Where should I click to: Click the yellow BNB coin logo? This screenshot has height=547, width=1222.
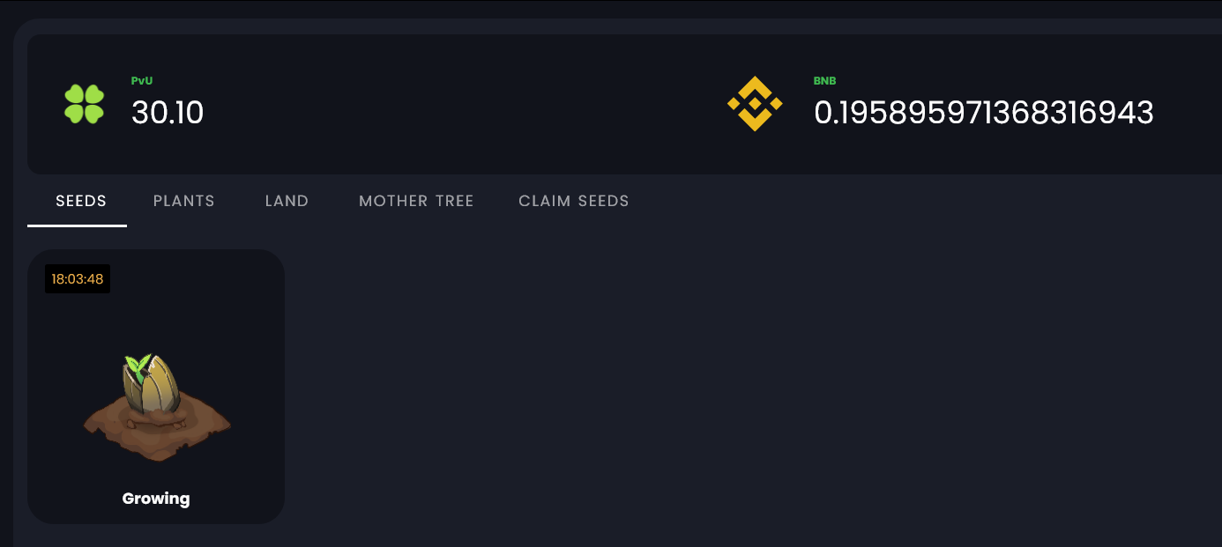(x=755, y=104)
